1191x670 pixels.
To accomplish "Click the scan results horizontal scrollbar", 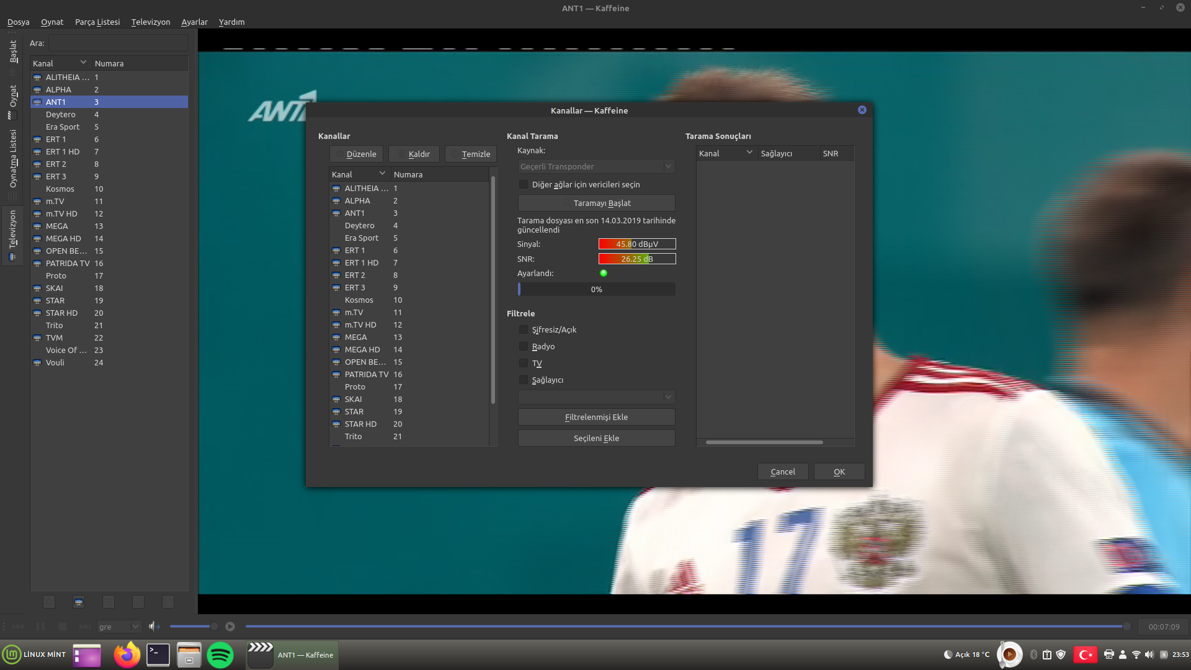I will (764, 442).
